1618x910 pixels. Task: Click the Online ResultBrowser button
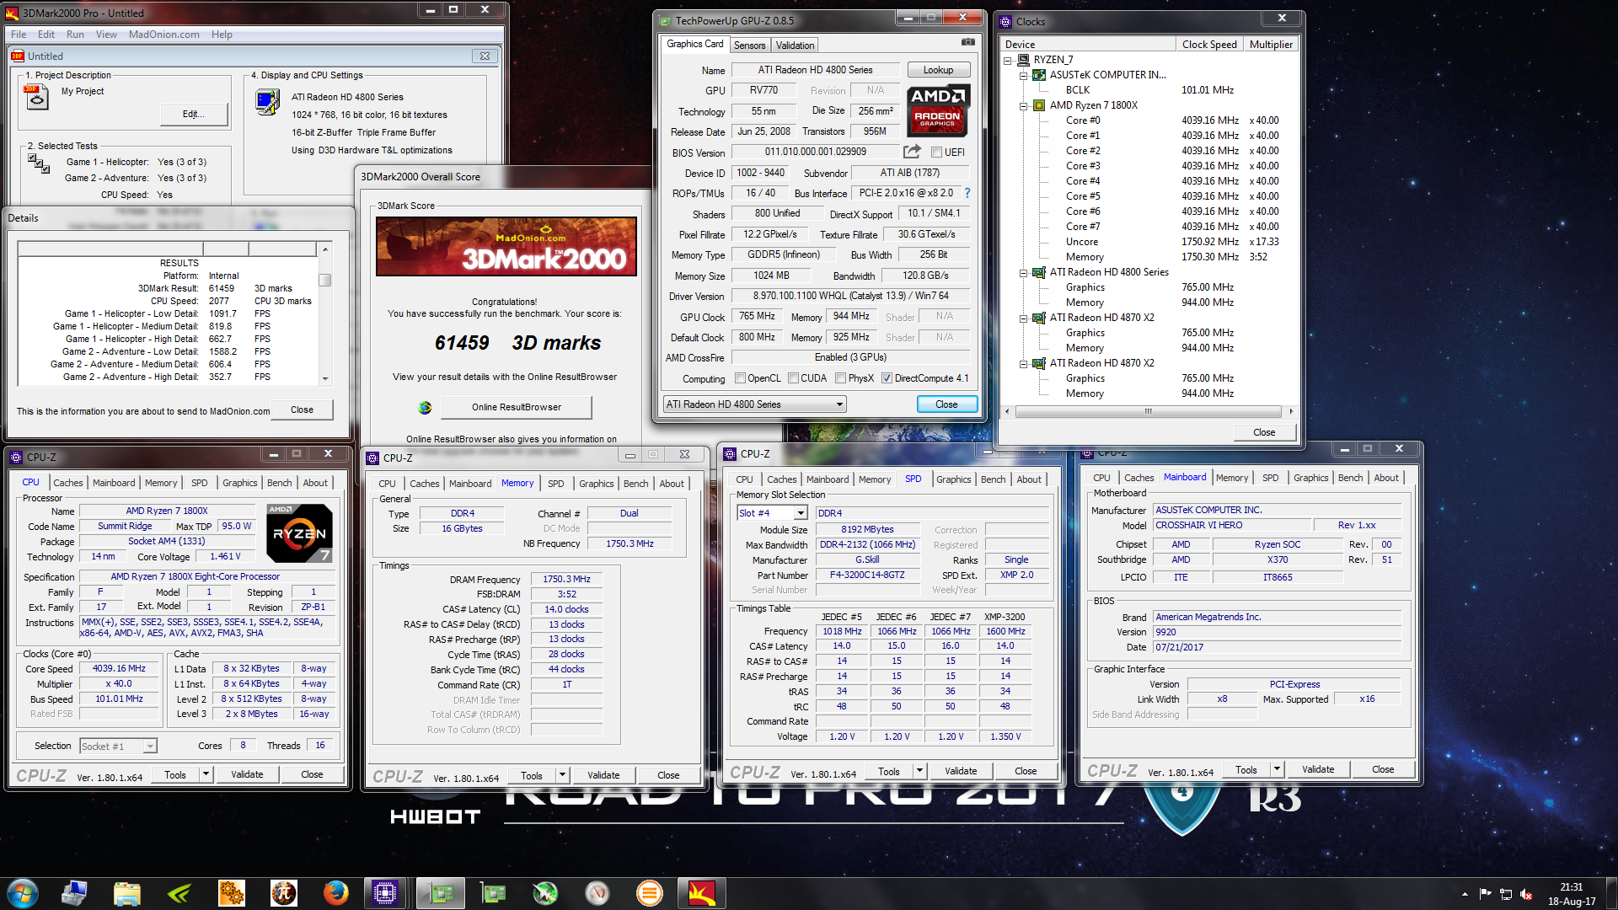click(516, 407)
